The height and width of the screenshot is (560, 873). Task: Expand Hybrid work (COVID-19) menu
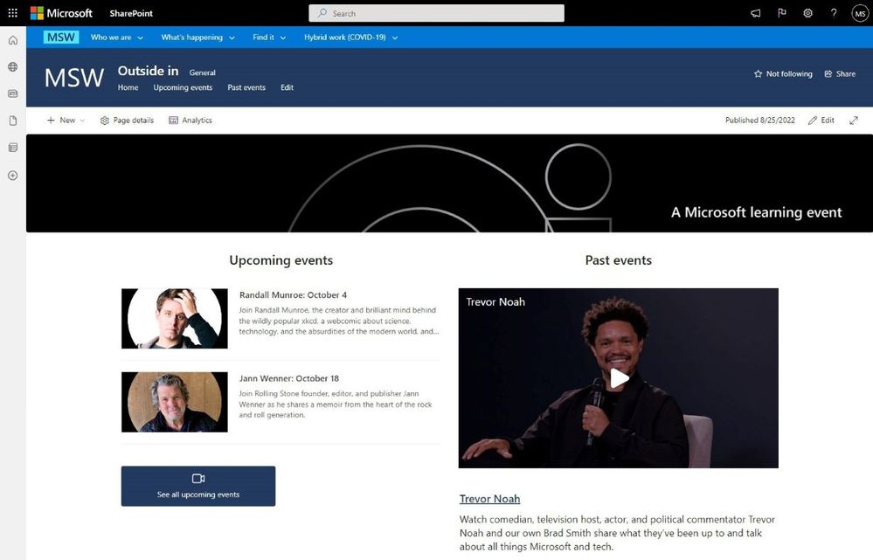(x=350, y=38)
